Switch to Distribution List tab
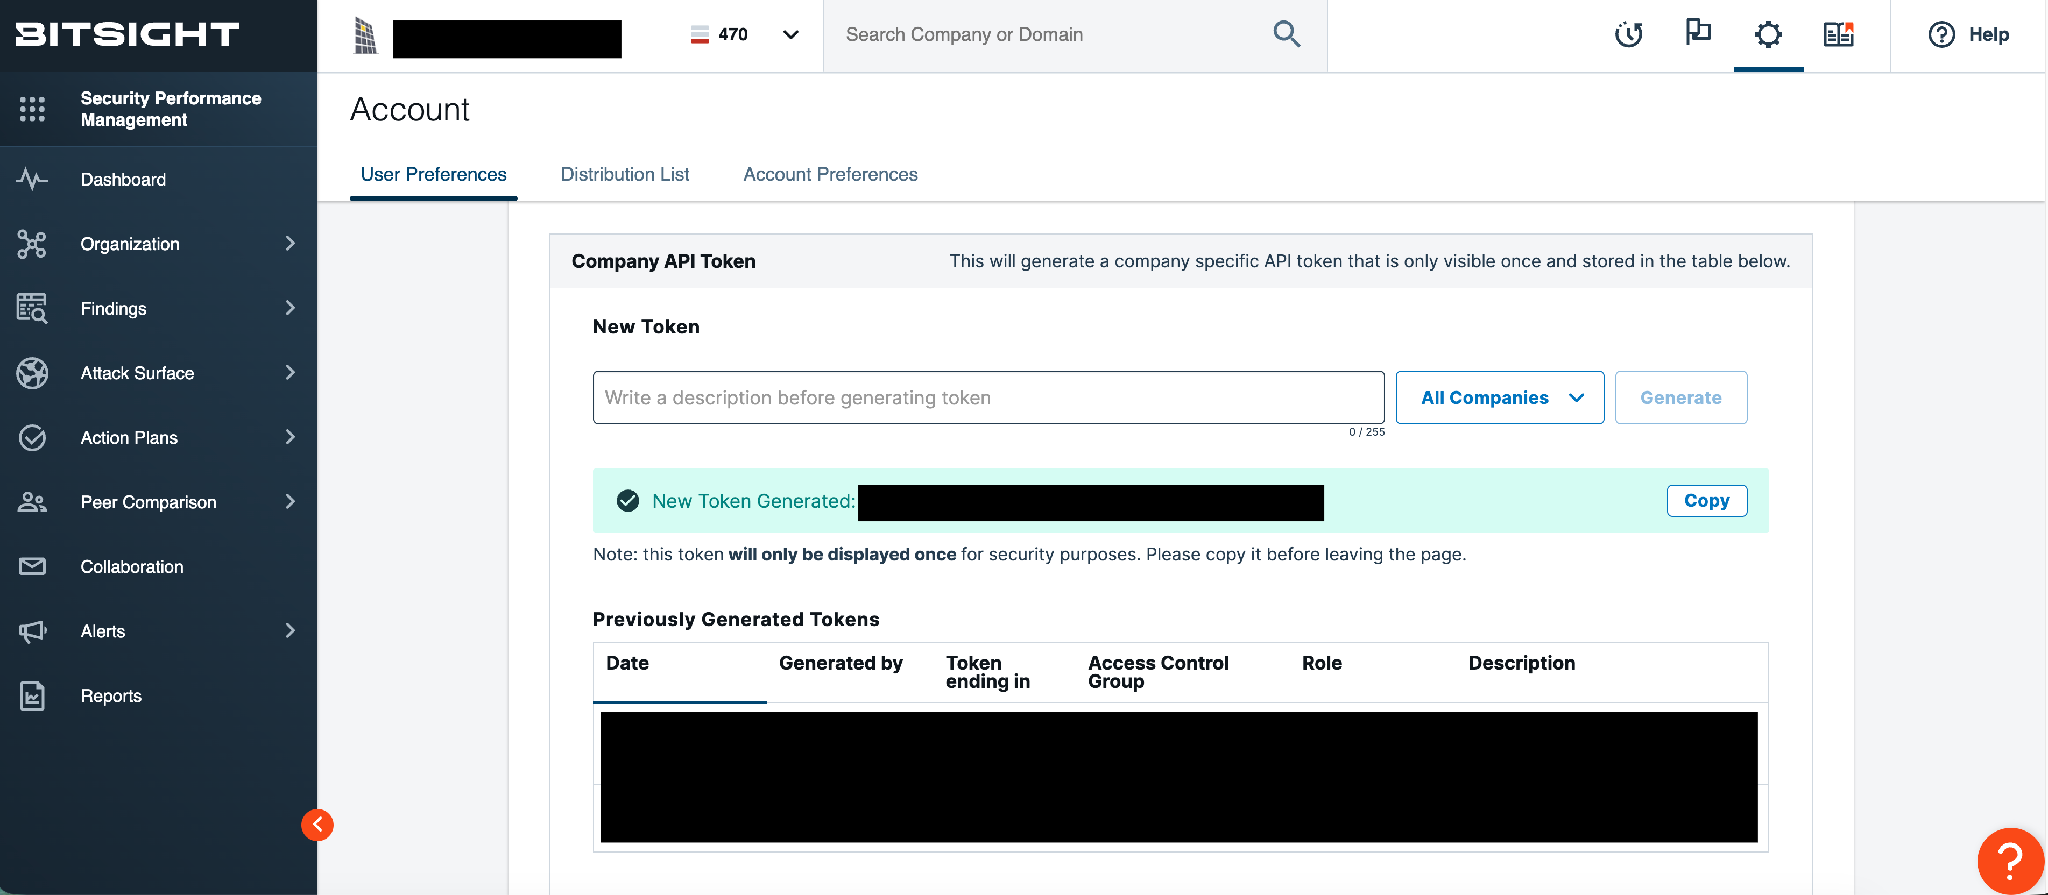The height and width of the screenshot is (895, 2048). (624, 174)
